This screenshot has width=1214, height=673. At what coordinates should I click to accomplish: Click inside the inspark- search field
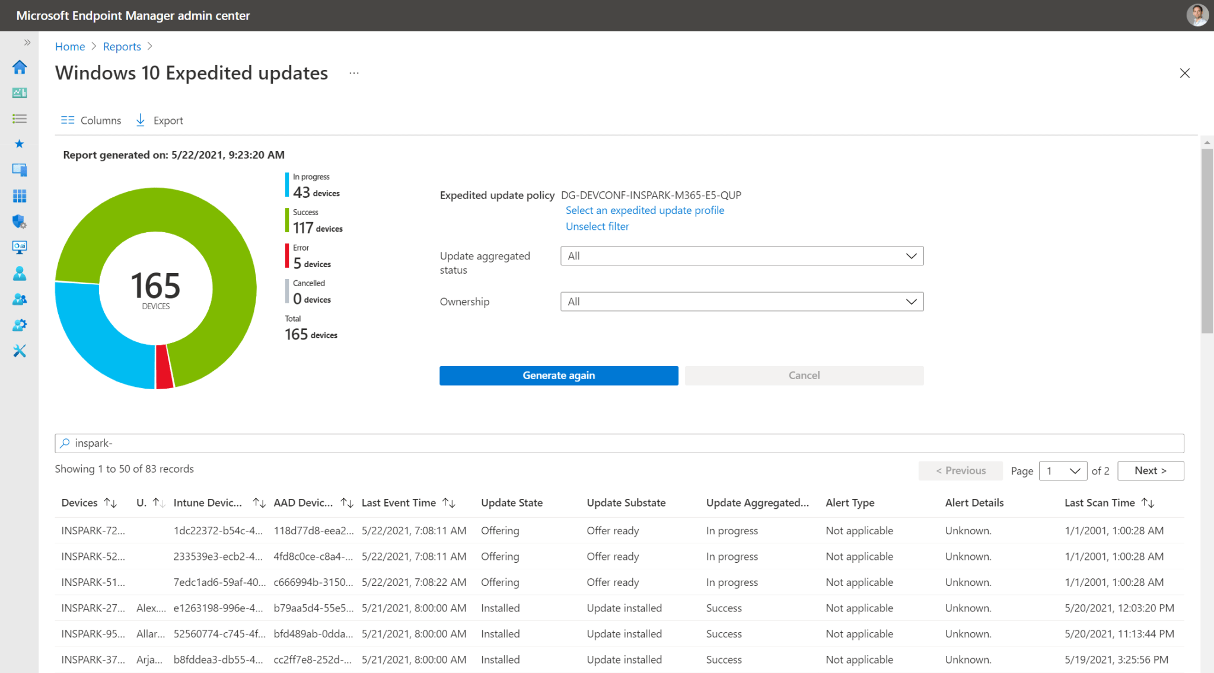pos(237,443)
